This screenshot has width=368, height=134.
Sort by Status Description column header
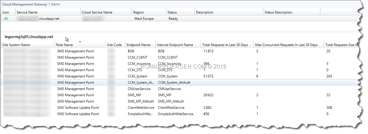click(278, 12)
